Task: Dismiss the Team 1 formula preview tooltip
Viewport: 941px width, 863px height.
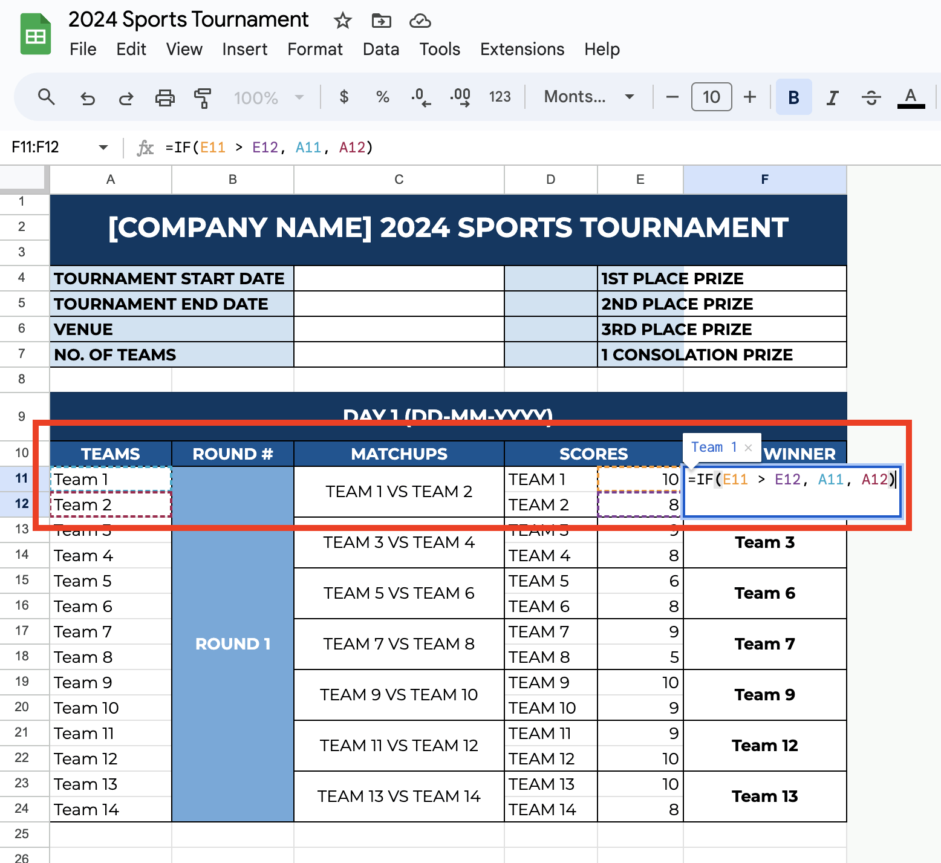Action: tap(748, 448)
